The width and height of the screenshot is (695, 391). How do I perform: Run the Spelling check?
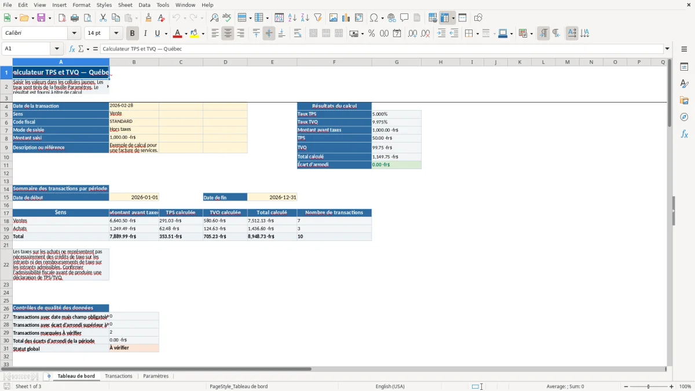(227, 18)
